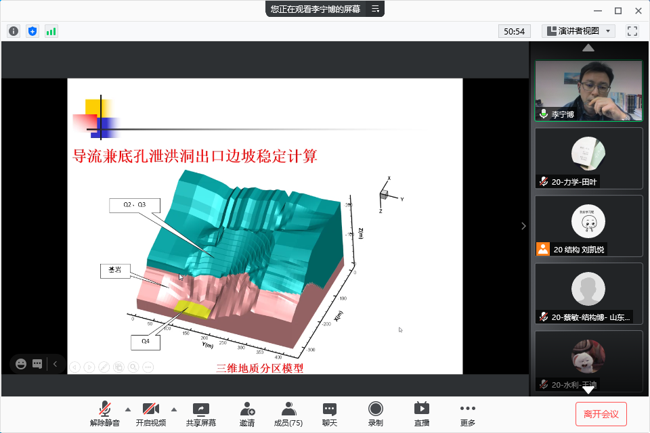
Task: Start Recording (录制)
Action: coord(375,413)
